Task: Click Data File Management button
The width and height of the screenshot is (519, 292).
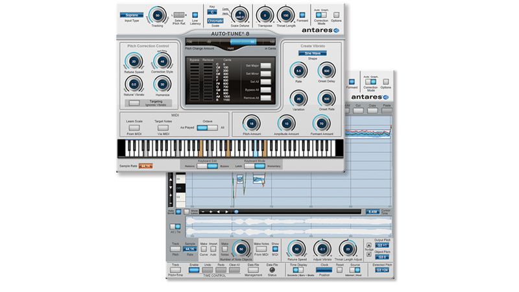Action: [x=253, y=270]
